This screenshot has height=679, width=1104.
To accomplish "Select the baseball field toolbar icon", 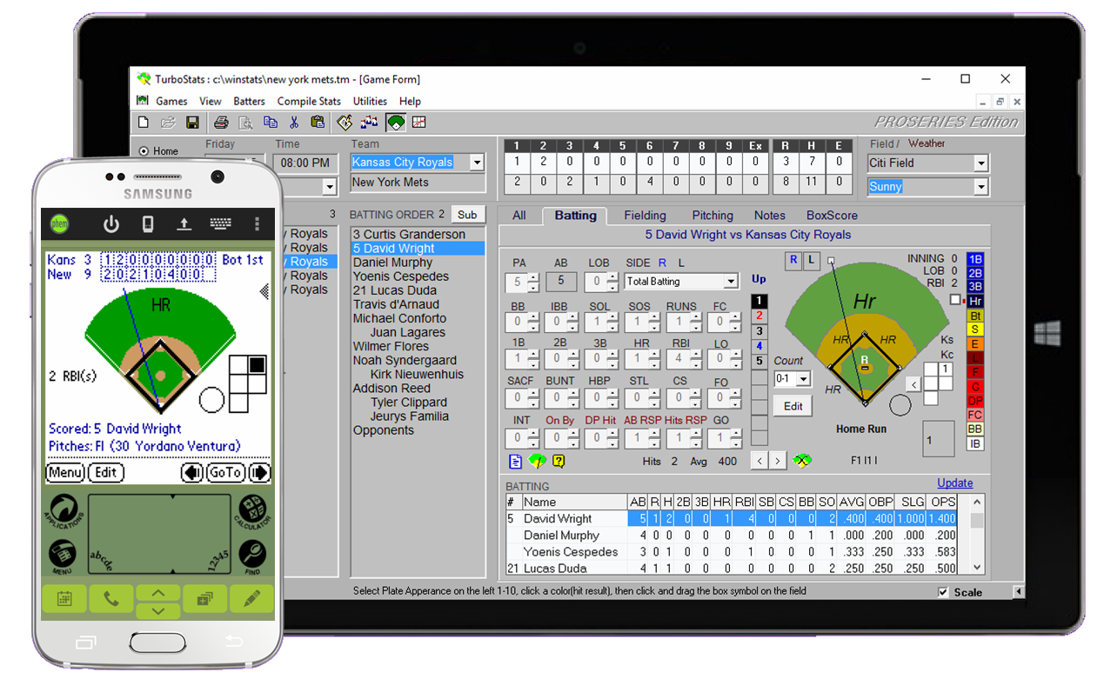I will (x=396, y=123).
